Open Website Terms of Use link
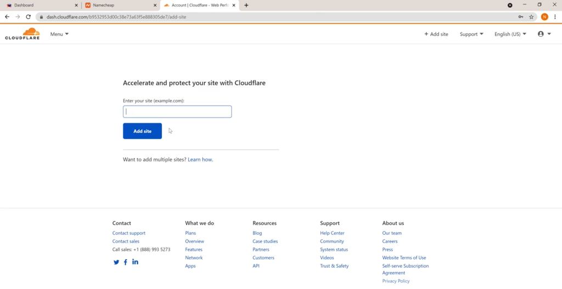The image size is (562, 289). 404,258
